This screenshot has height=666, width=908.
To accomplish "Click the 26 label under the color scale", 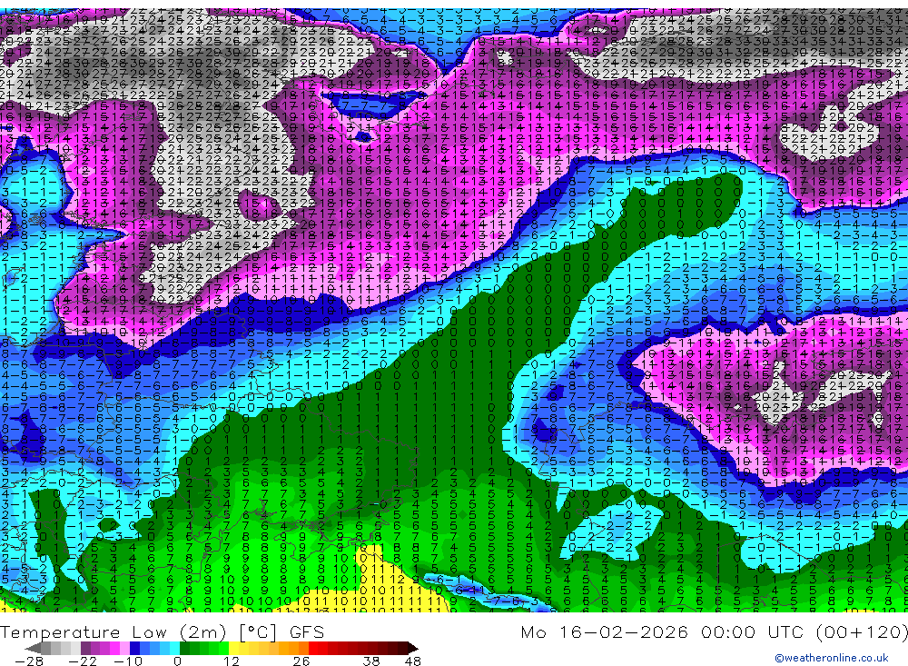I will point(301,661).
